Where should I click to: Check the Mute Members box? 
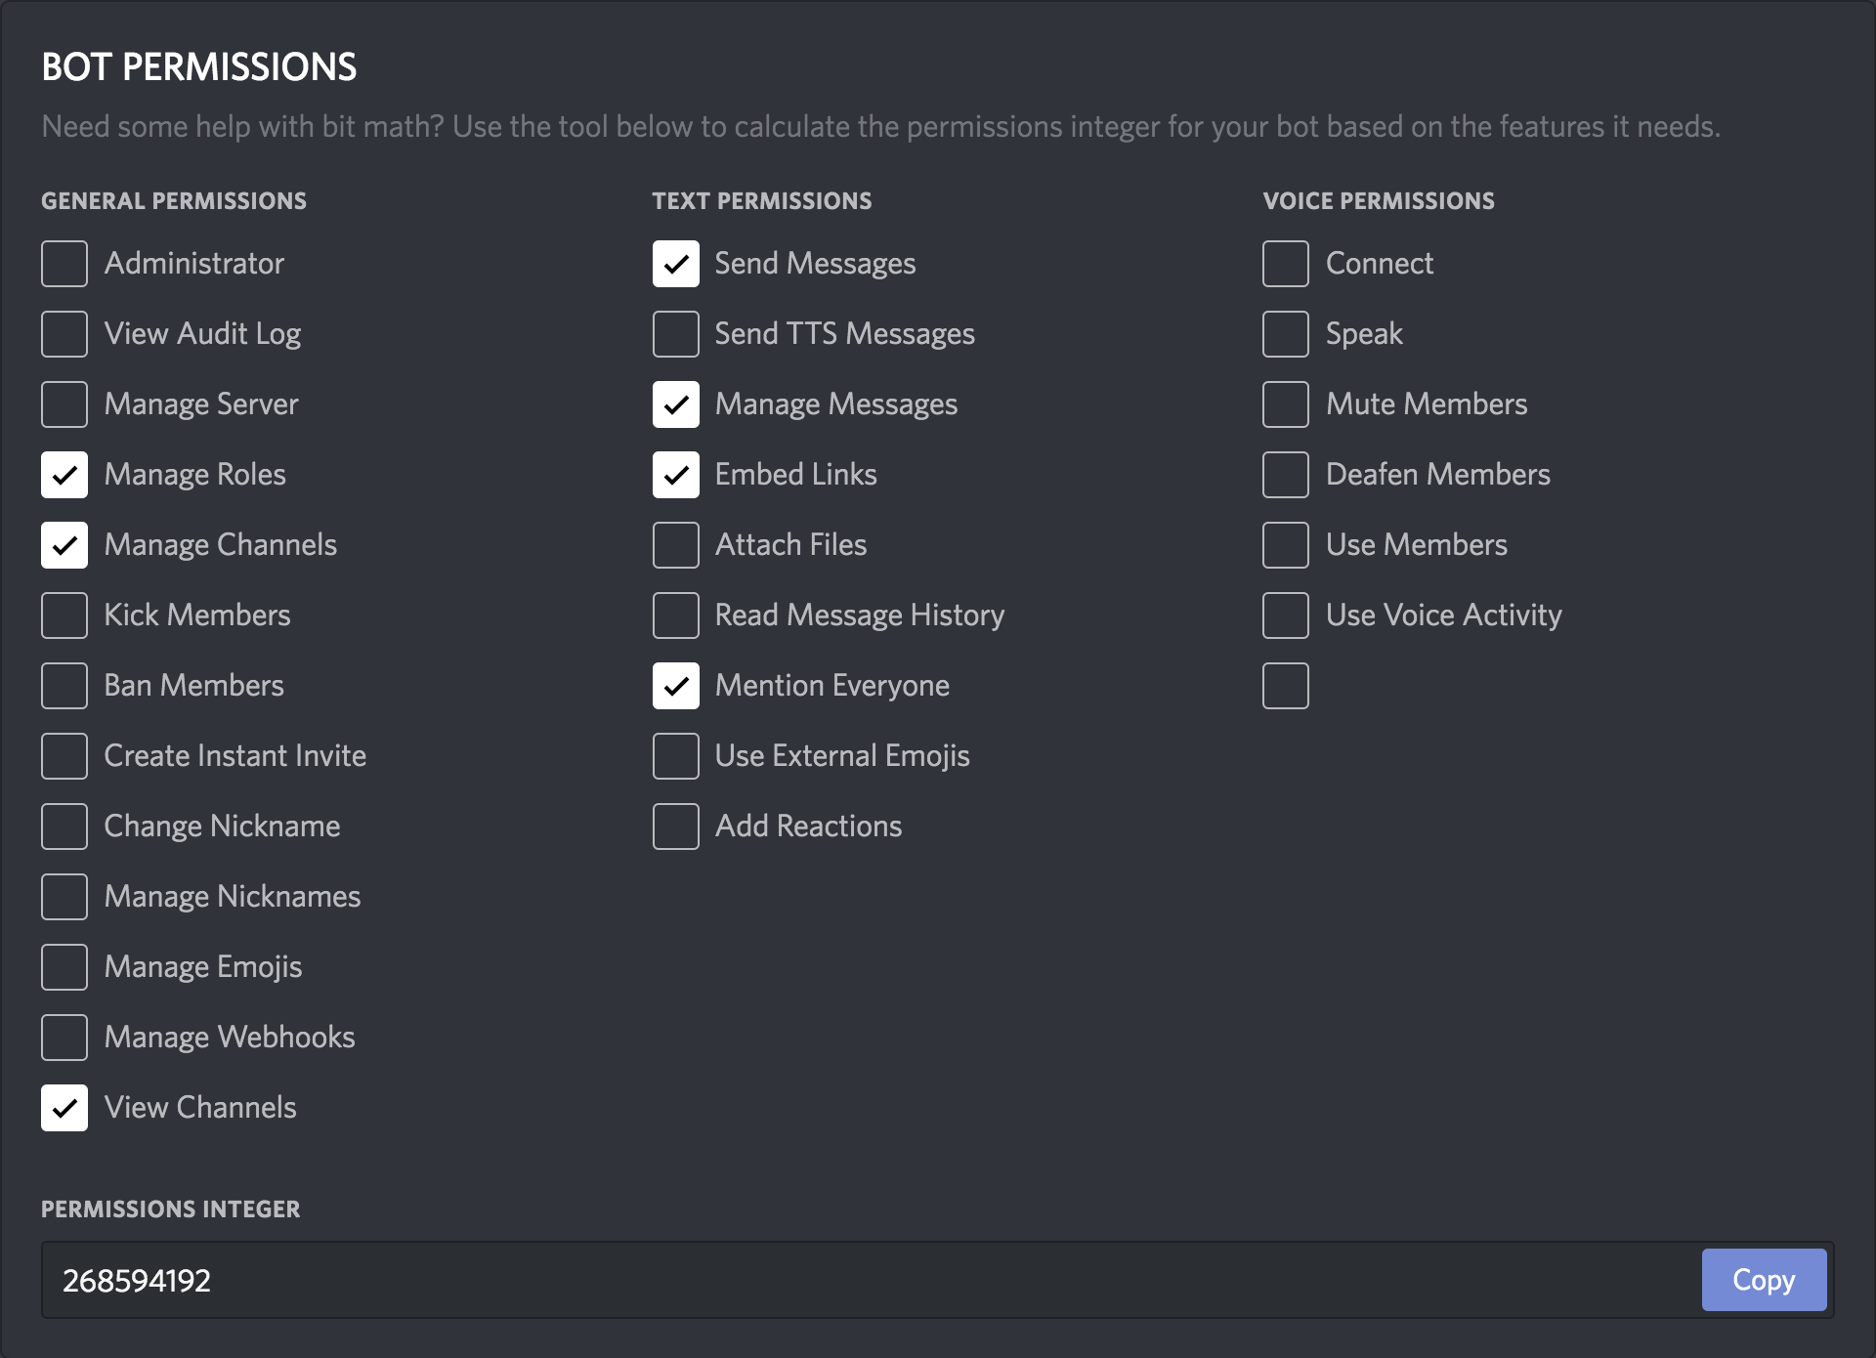click(x=1286, y=404)
